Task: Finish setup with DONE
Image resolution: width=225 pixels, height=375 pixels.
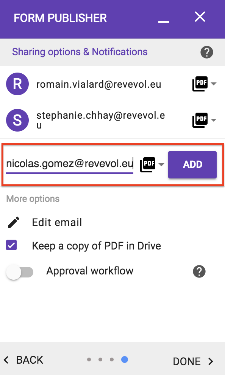Action: [193, 361]
